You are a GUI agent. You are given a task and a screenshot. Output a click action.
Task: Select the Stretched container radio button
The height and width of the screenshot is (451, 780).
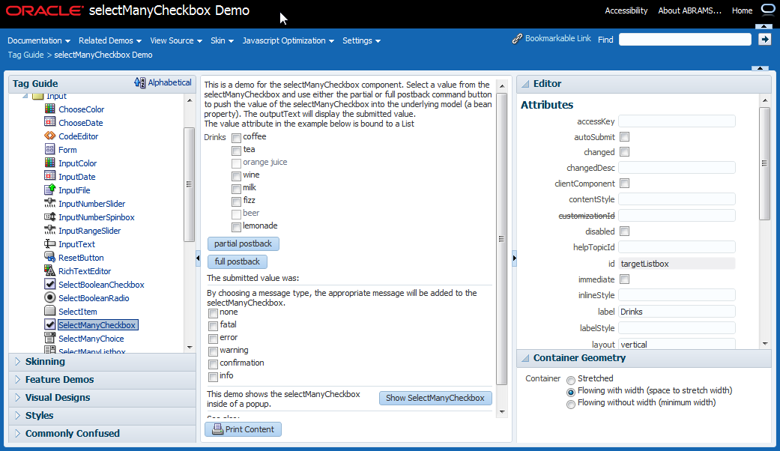[571, 381]
